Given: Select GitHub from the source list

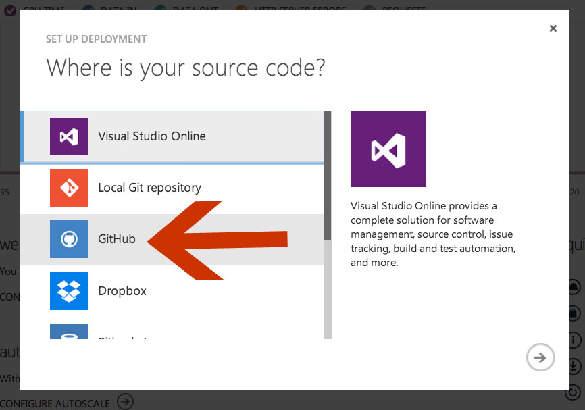Looking at the screenshot, I should 117,239.
